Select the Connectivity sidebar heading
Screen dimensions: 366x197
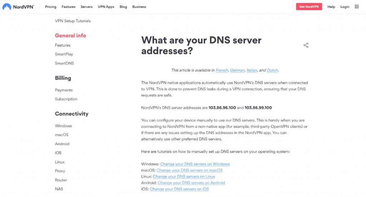pyautogui.click(x=71, y=114)
